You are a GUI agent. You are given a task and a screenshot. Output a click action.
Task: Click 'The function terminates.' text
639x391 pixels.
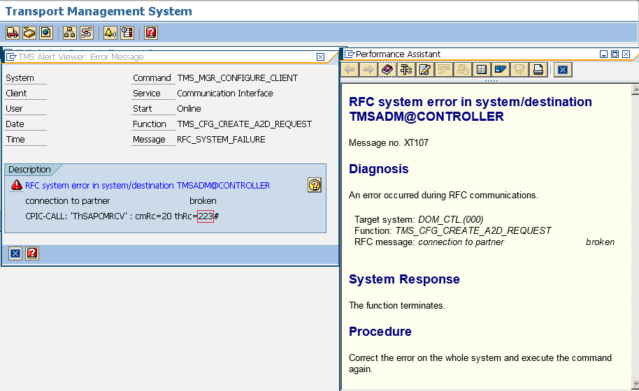(397, 306)
